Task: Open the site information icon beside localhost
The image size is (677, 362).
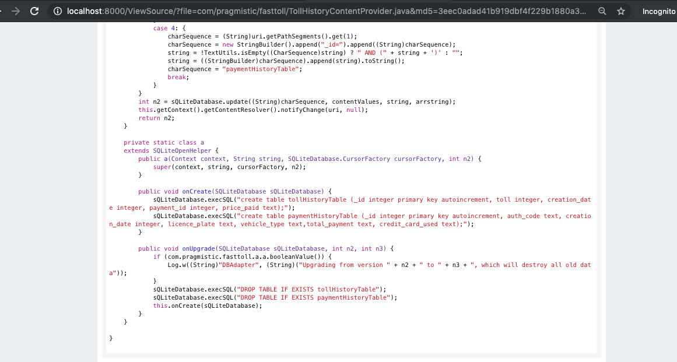Action: (x=57, y=11)
